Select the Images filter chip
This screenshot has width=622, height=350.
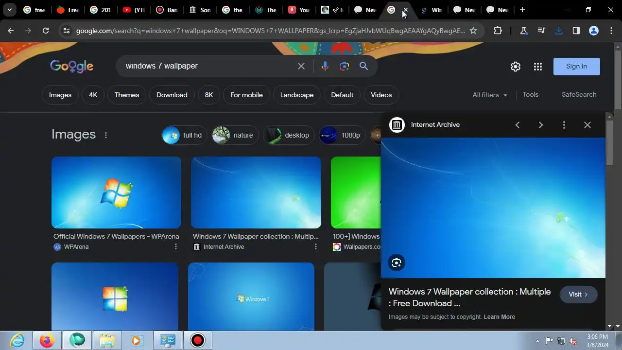coord(60,95)
